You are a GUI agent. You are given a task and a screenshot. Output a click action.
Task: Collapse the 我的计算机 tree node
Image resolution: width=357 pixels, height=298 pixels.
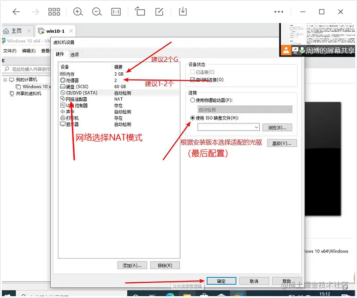coord(5,80)
